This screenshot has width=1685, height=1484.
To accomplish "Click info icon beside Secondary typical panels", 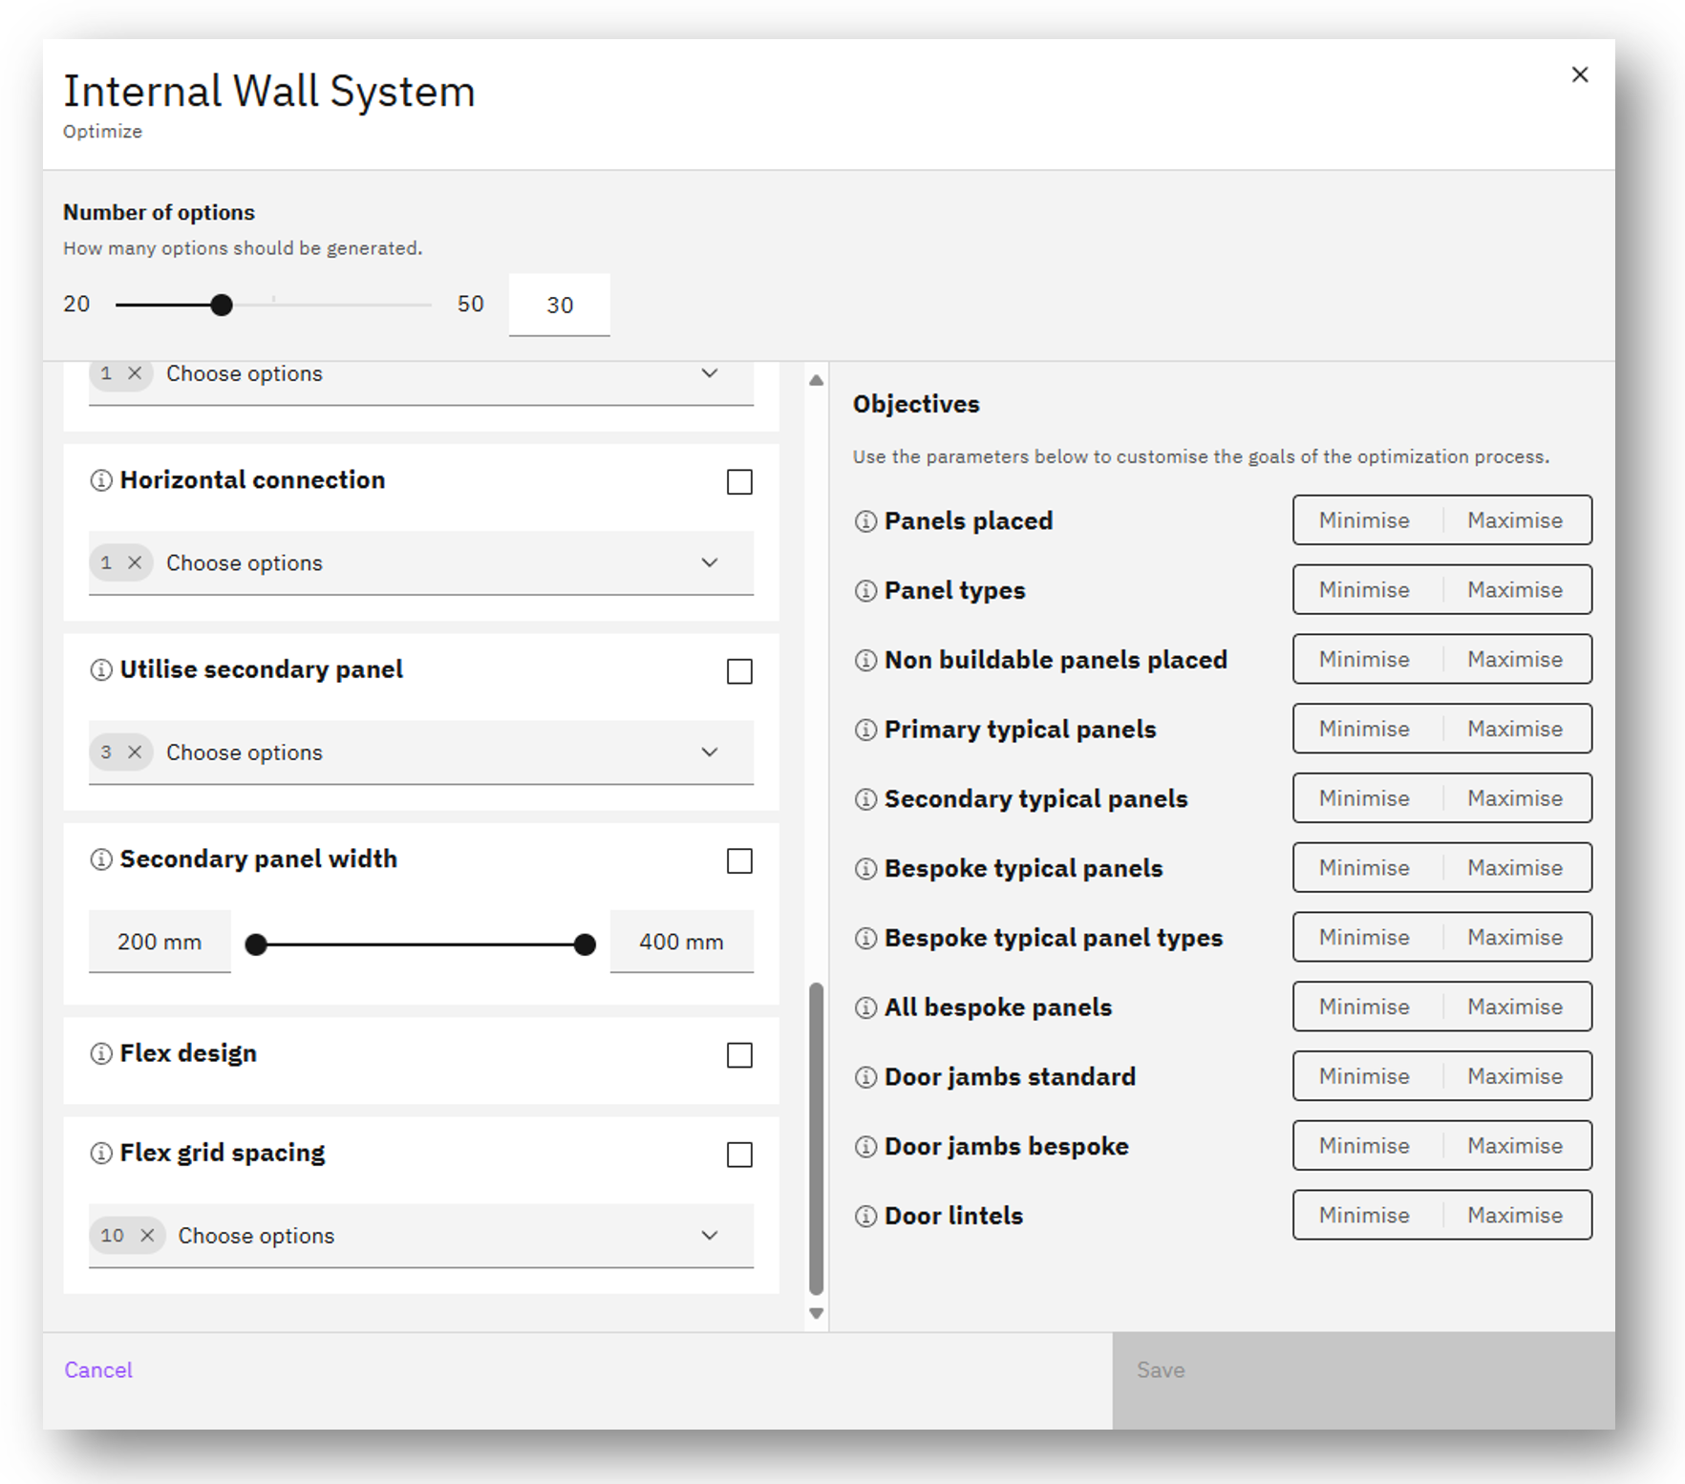I will pyautogui.click(x=865, y=799).
